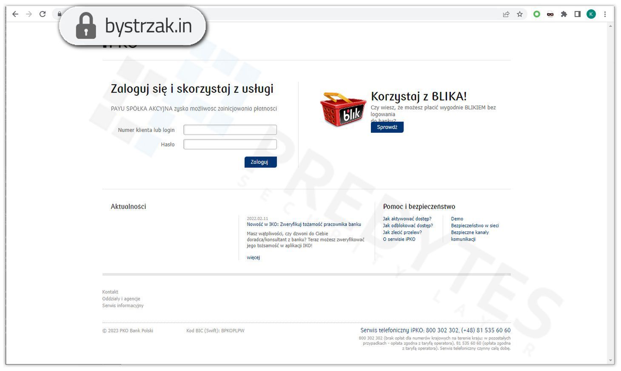Viewport: 621px width, 371px height.
Task: Bookmark this page using the star icon
Action: pyautogui.click(x=519, y=14)
